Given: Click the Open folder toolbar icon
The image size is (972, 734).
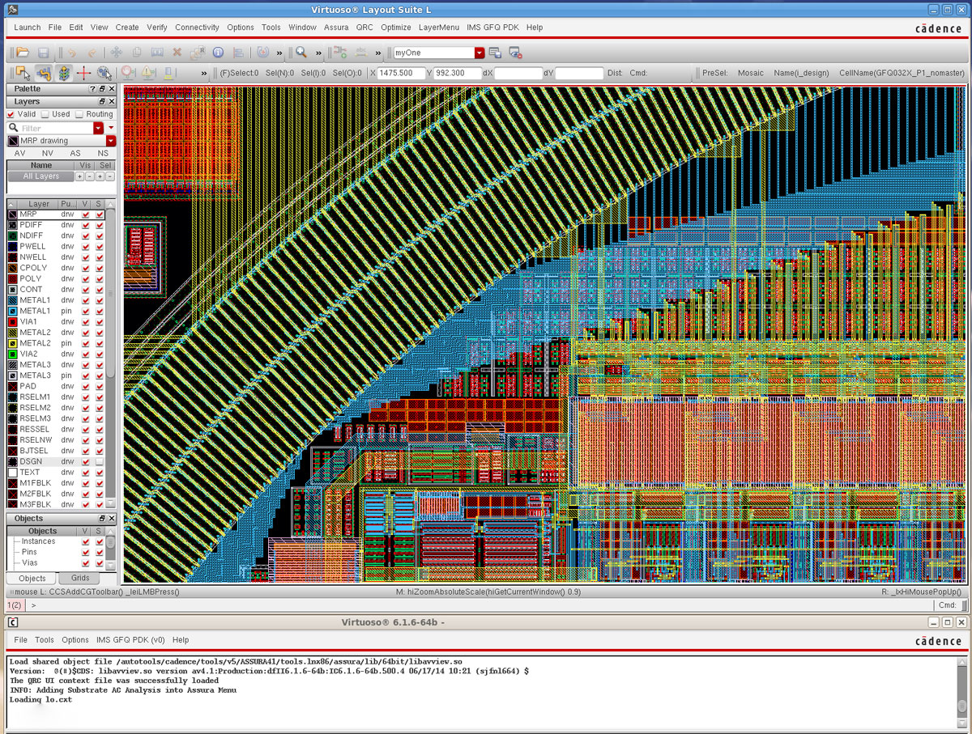Looking at the screenshot, I should click(x=23, y=53).
